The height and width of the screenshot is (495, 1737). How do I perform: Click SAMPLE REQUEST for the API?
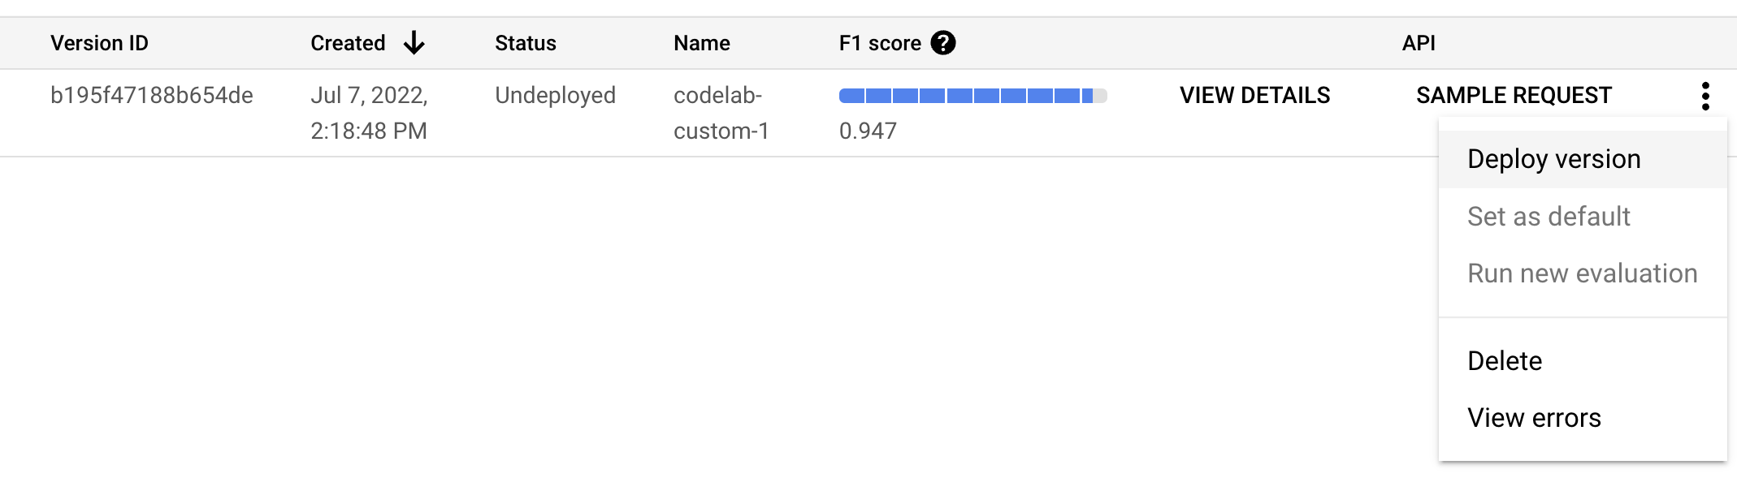coord(1514,95)
